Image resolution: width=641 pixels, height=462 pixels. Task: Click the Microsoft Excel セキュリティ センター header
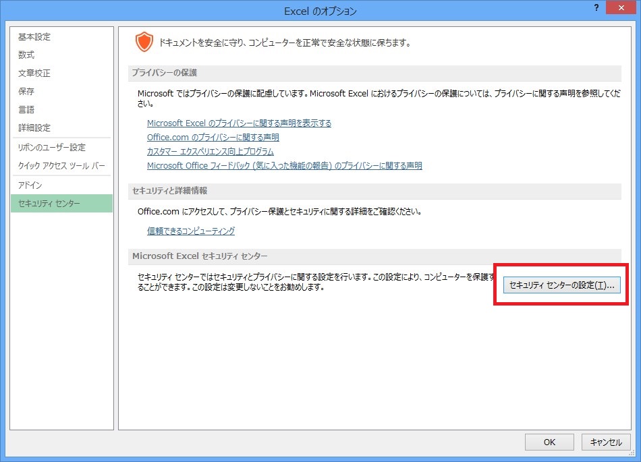pos(374,256)
